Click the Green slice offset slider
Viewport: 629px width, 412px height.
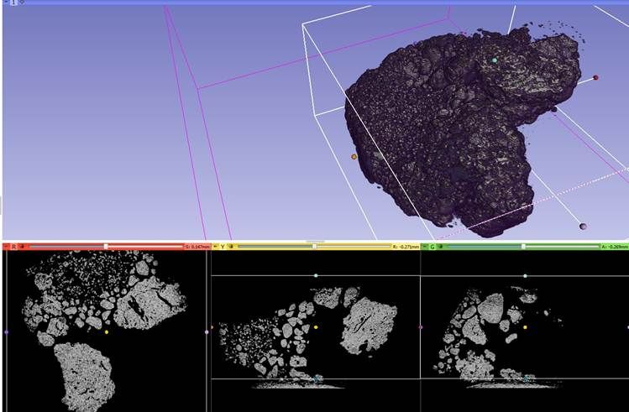(523, 247)
